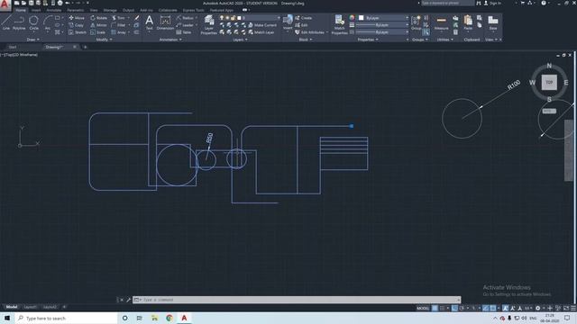
Task: Select the Arc tool
Action: [x=48, y=22]
